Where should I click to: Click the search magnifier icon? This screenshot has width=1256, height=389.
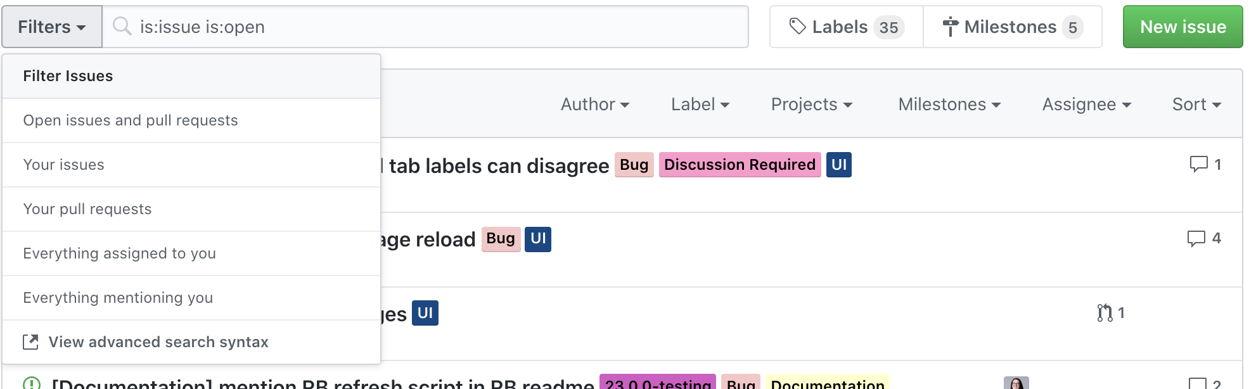point(121,26)
